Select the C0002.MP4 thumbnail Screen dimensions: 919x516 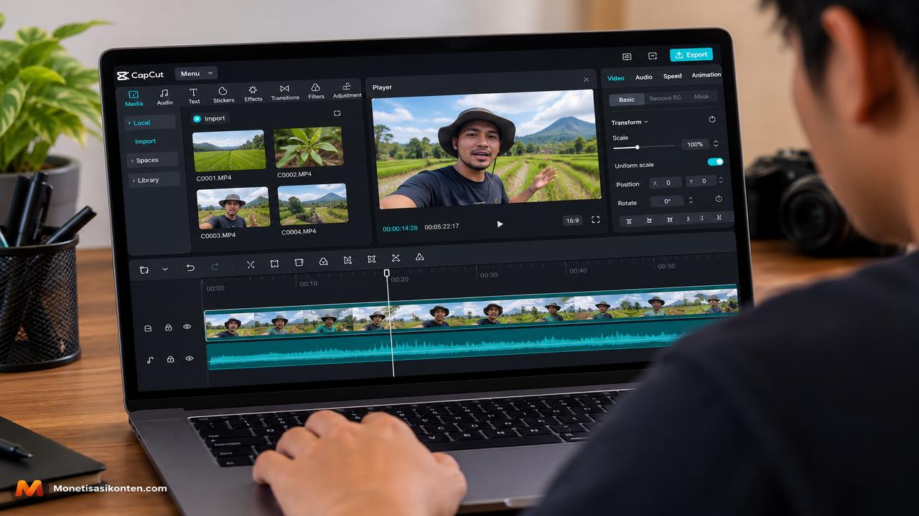pyautogui.click(x=308, y=147)
